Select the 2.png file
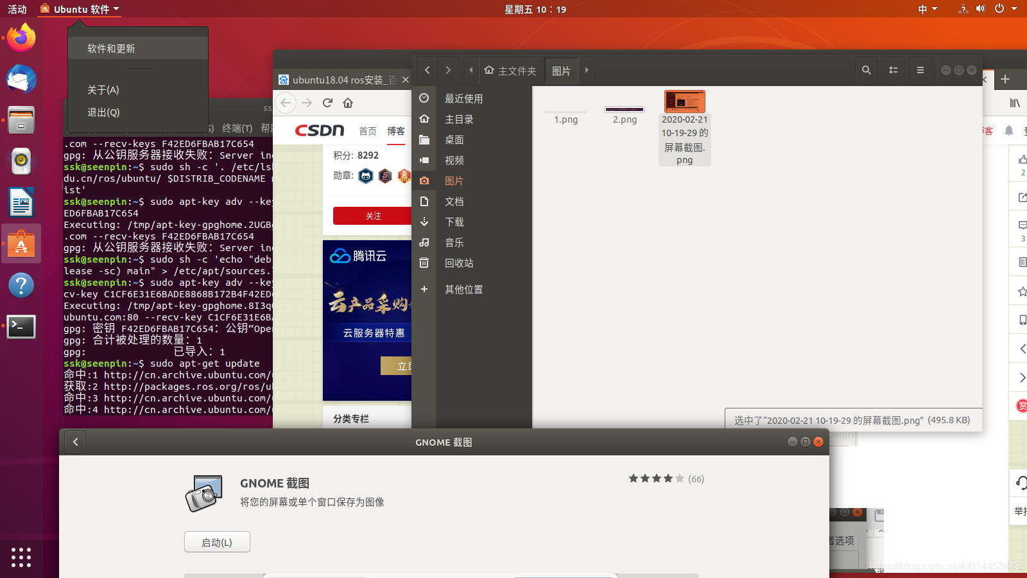The width and height of the screenshot is (1027, 578). coord(625,116)
